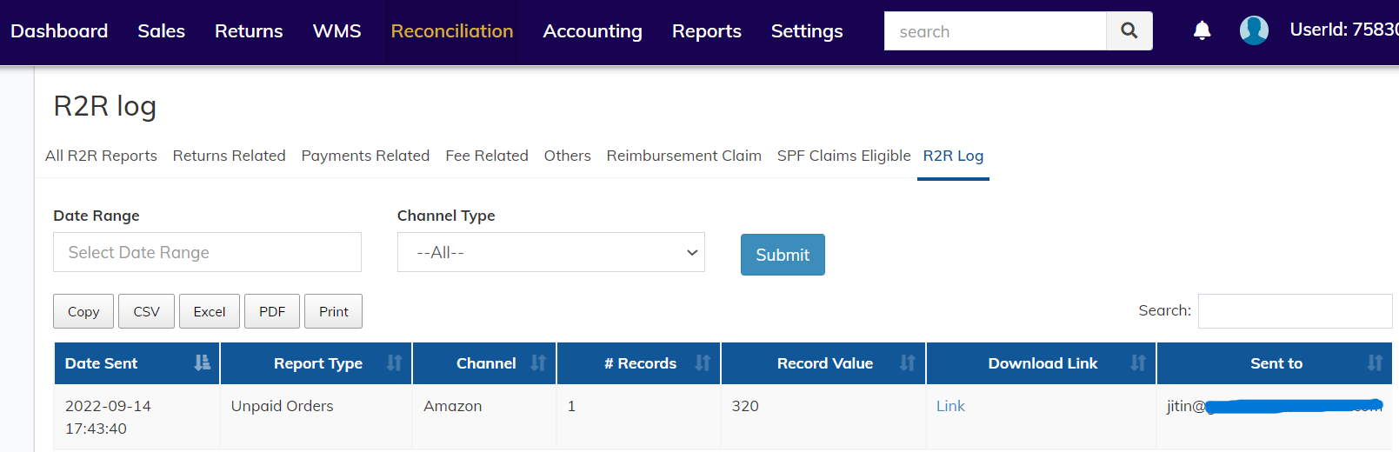Select the Amazon channel cell
Image resolution: width=1399 pixels, height=452 pixels.
tap(484, 417)
